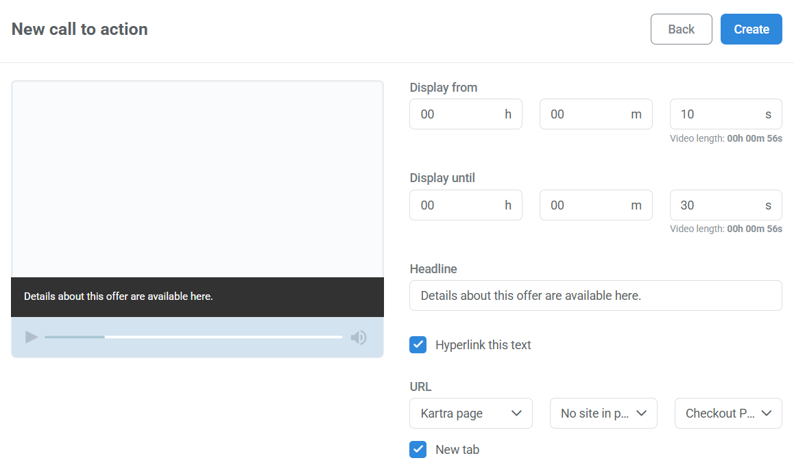Toggle the blue checkmark next to Hyperlink text

coord(418,344)
